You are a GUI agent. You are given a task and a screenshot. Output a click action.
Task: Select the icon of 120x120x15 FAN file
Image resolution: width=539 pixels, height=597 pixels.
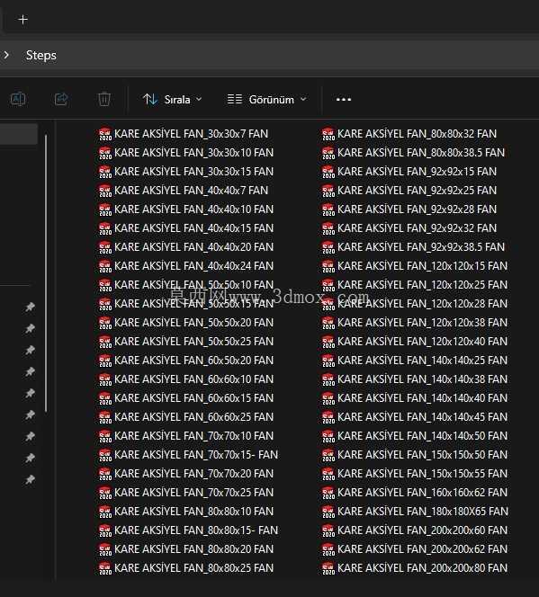(328, 266)
